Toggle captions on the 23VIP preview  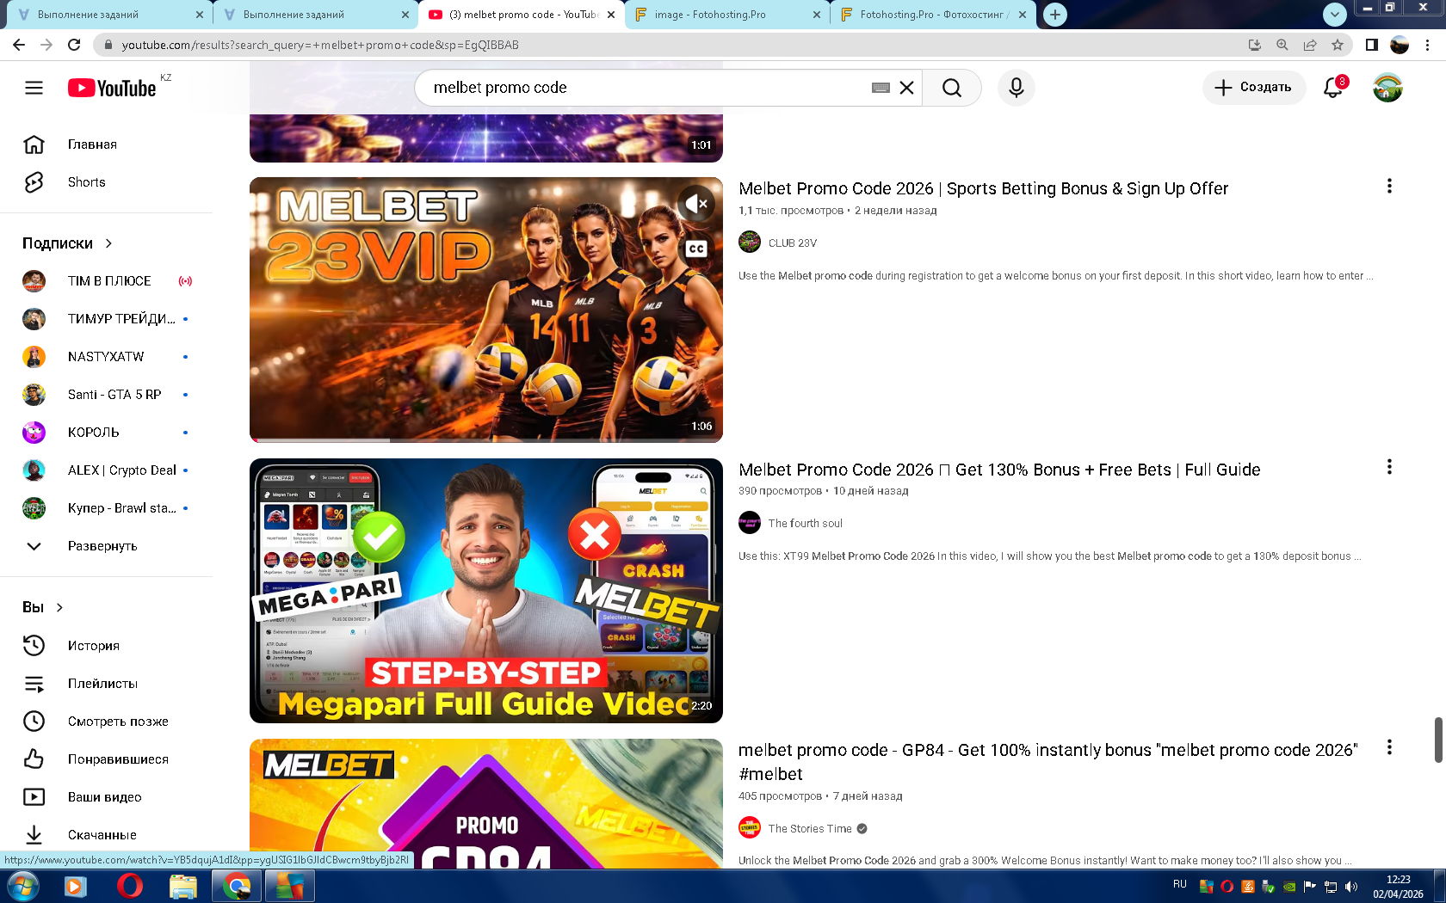pyautogui.click(x=696, y=249)
